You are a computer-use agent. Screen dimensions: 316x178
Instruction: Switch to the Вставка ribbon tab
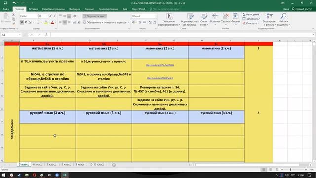33,9
